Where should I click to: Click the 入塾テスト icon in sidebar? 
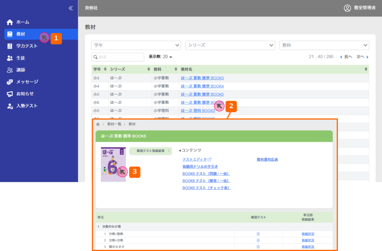click(x=10, y=106)
